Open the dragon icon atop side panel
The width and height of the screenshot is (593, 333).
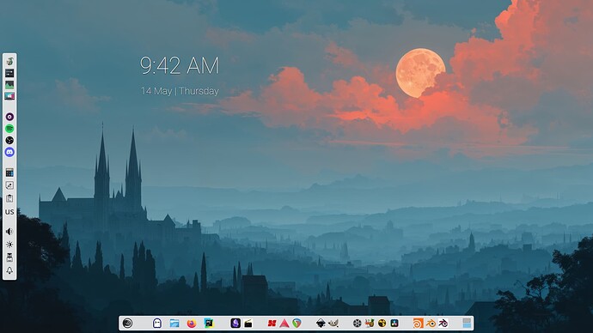(x=9, y=61)
